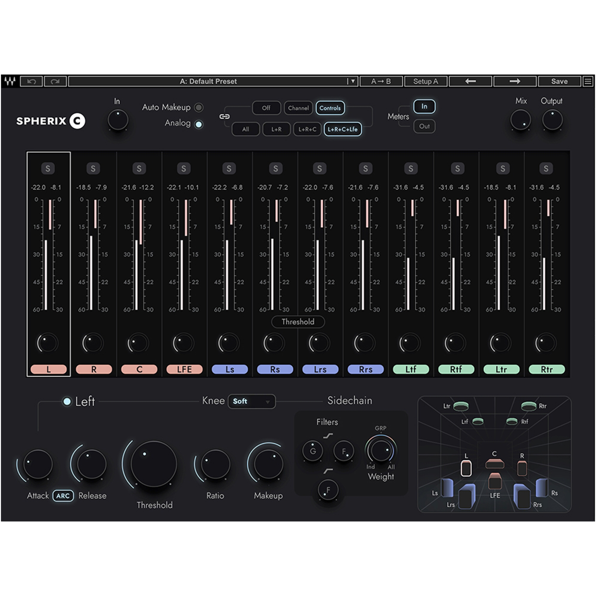Image resolution: width=596 pixels, height=596 pixels.
Task: Click the redo arrow icon
Action: point(55,81)
